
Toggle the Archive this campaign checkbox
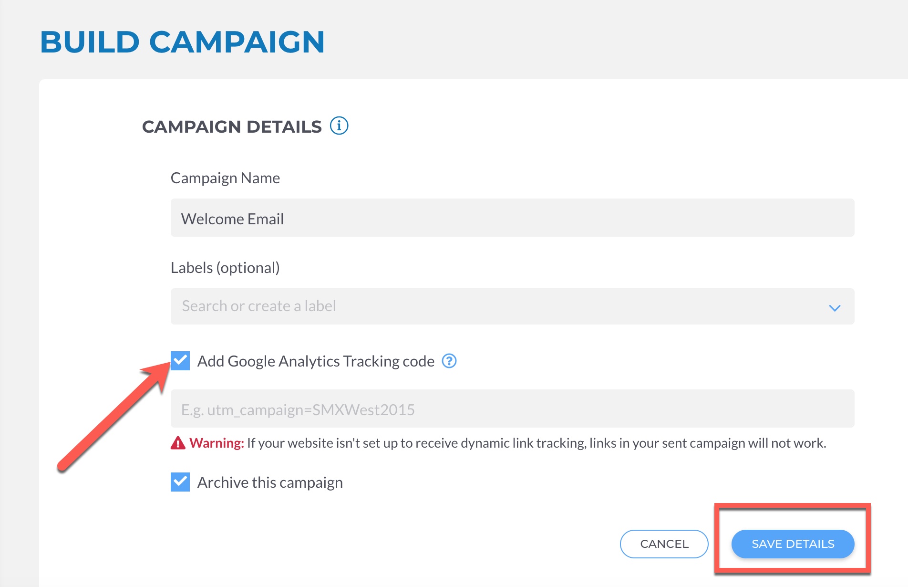[180, 482]
